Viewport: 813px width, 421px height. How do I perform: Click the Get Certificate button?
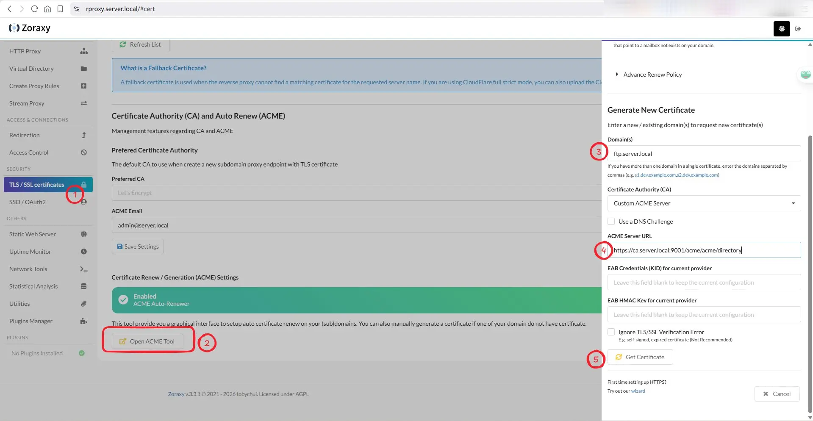point(640,357)
